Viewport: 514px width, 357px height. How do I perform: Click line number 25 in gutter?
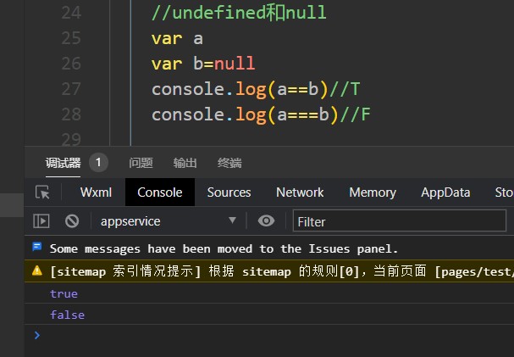coord(71,38)
